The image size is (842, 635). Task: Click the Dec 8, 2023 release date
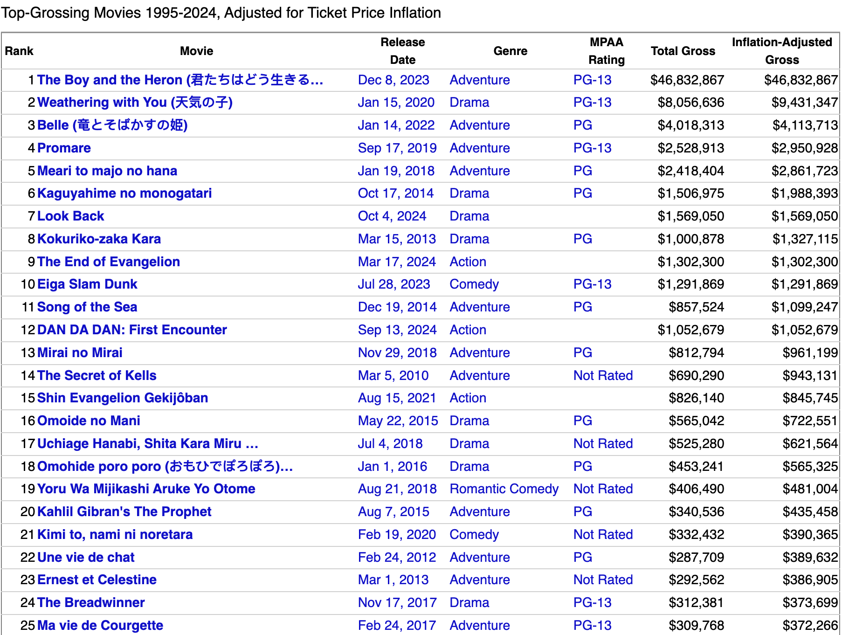pos(393,80)
